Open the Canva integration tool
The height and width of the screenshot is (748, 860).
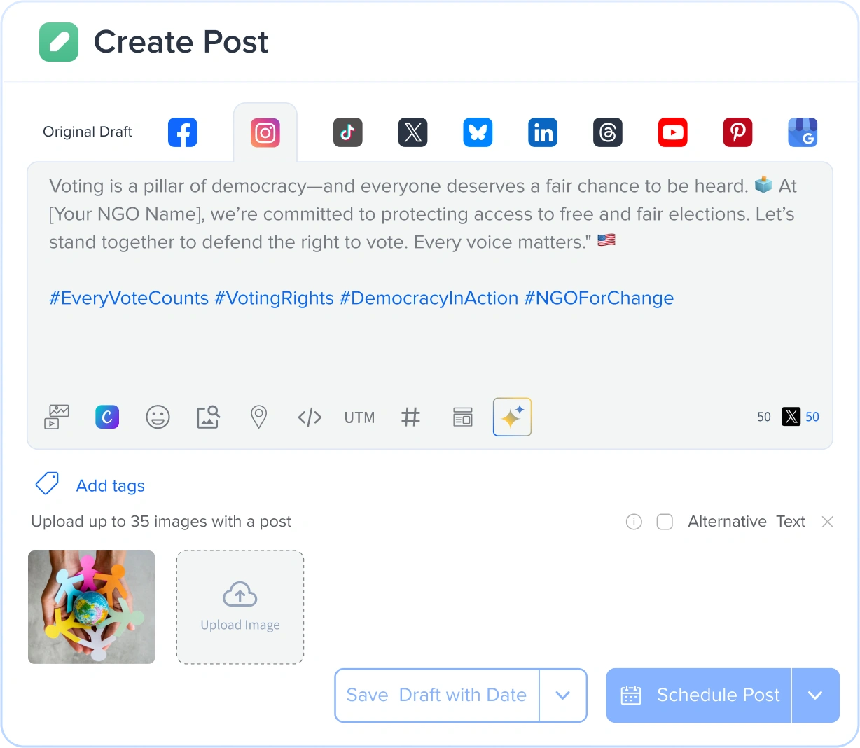point(106,417)
